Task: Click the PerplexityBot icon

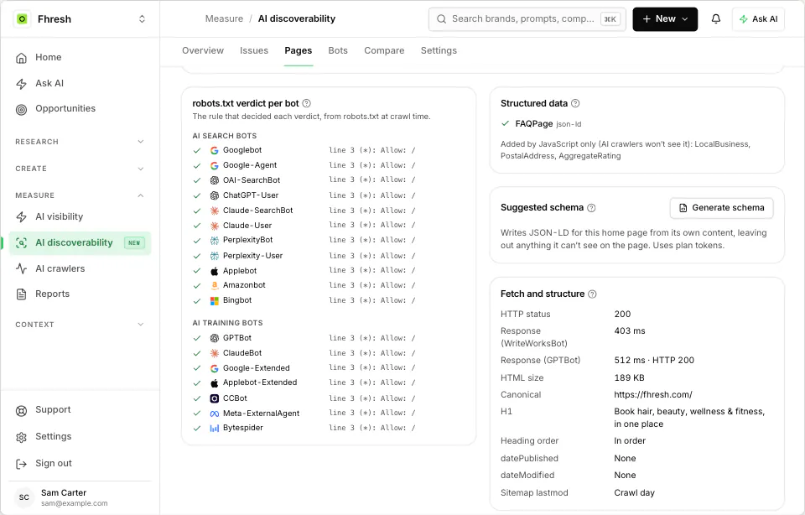Action: click(x=215, y=240)
